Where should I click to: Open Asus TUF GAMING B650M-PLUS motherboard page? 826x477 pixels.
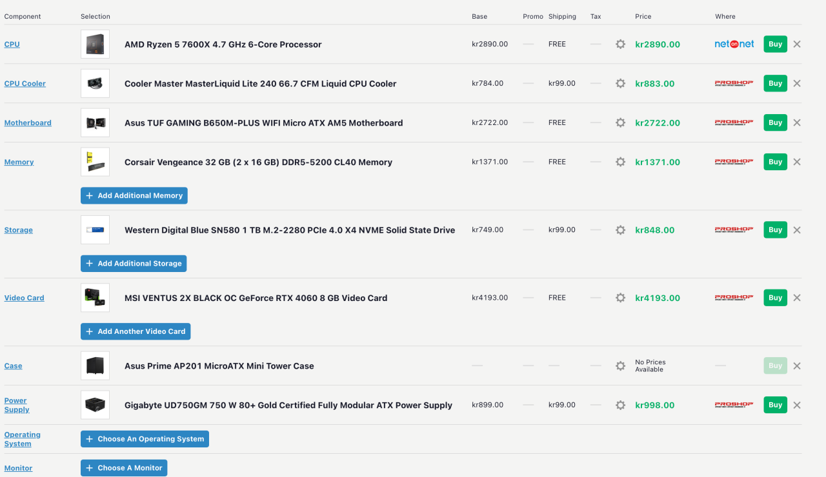tap(263, 123)
